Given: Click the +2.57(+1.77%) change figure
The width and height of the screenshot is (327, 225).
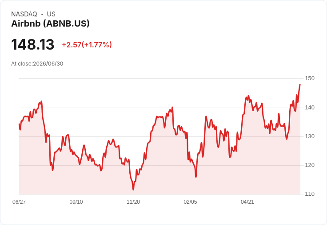Looking at the screenshot, I should coord(87,45).
